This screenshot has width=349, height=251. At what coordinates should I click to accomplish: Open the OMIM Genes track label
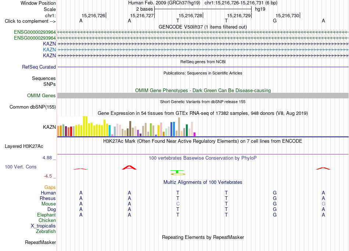coord(42,96)
